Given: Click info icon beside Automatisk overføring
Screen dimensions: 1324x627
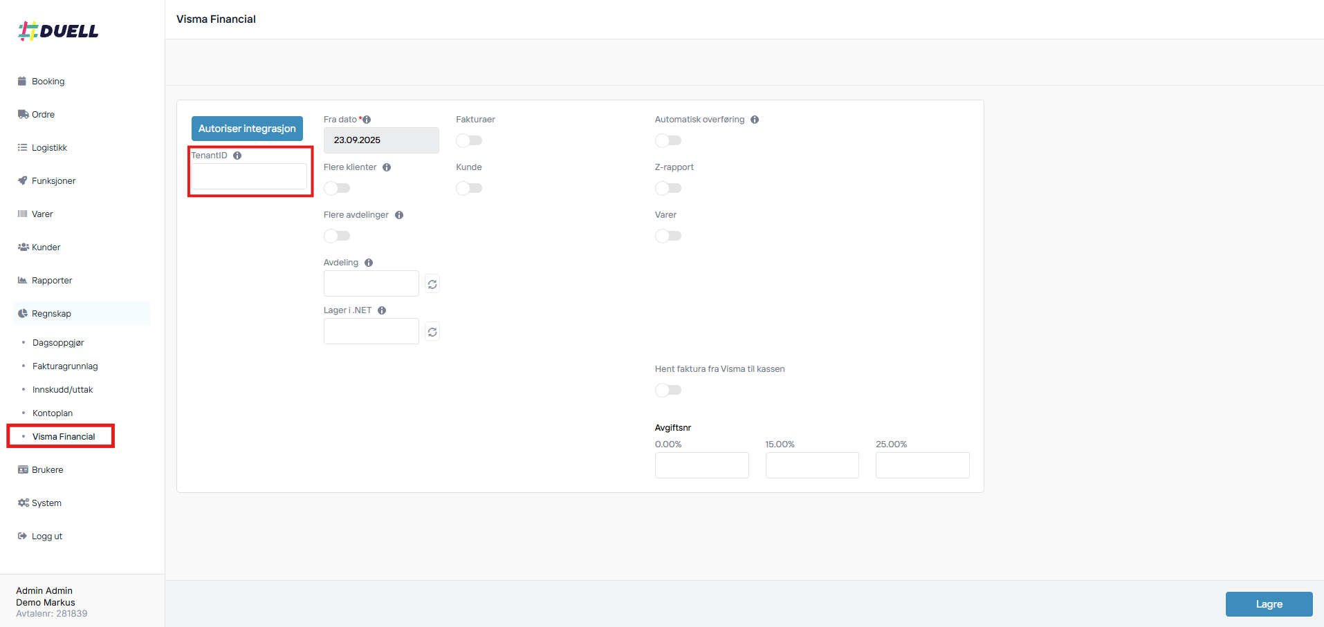Looking at the screenshot, I should click(755, 120).
